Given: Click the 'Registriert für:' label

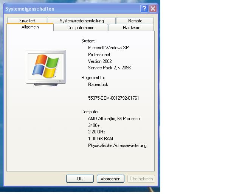Looking at the screenshot, I should pos(93,78).
